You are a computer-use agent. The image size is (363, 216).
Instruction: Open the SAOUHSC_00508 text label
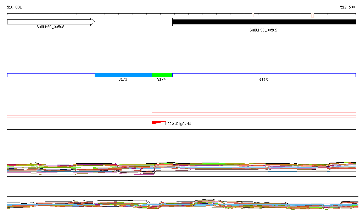(x=51, y=27)
